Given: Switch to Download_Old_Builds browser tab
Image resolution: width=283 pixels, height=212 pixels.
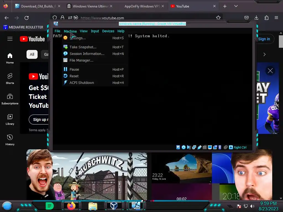Looking at the screenshot, I should point(38,6).
